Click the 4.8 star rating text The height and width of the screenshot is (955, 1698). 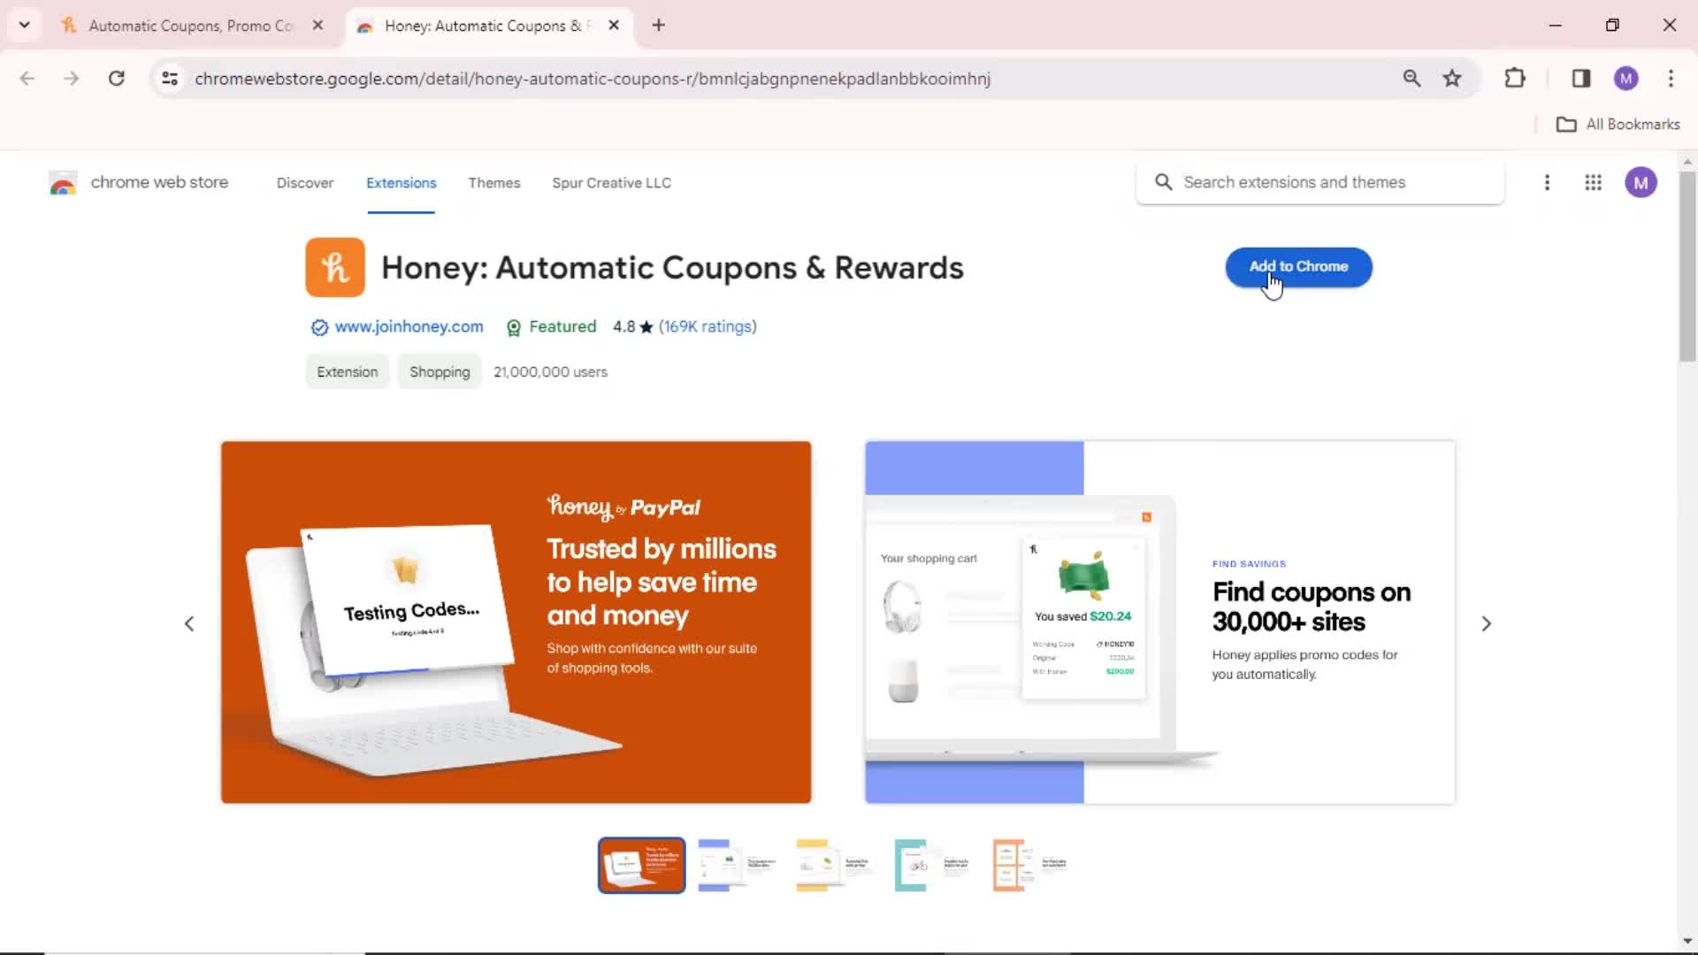coord(632,327)
